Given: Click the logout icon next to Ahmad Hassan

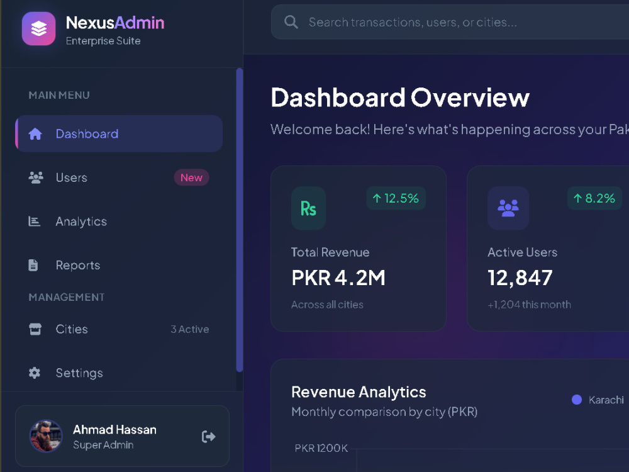Looking at the screenshot, I should [x=209, y=436].
